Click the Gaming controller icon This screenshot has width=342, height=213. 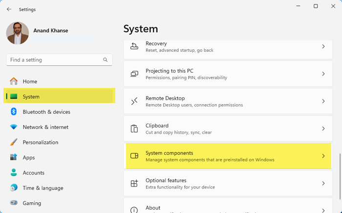coord(14,203)
